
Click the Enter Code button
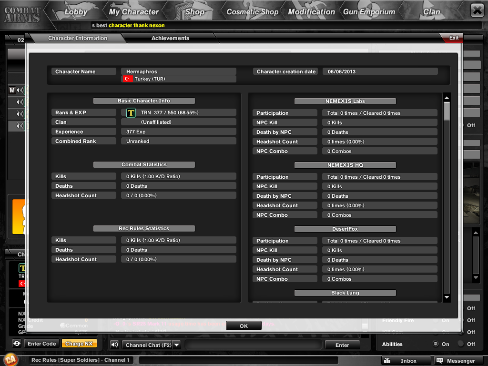pyautogui.click(x=42, y=344)
